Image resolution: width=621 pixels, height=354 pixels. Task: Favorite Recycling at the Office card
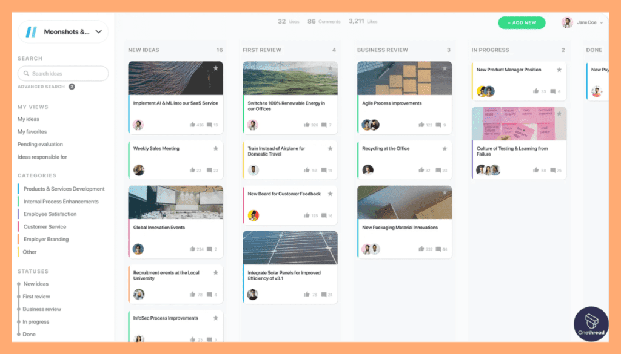tap(445, 148)
